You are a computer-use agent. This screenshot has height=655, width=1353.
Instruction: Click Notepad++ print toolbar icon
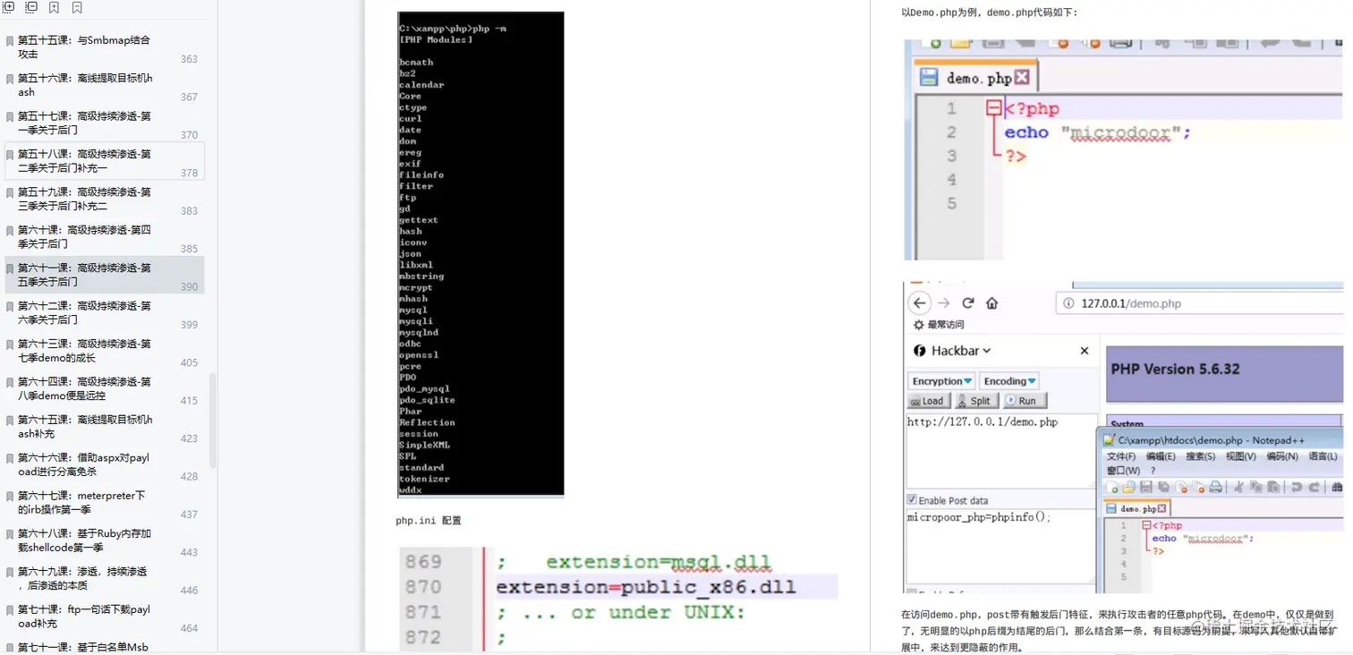(1215, 488)
